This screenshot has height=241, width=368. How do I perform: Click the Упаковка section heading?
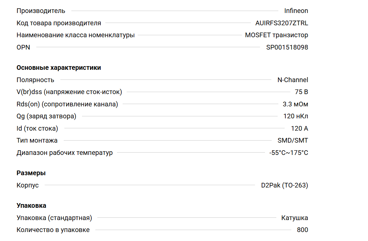(x=31, y=206)
